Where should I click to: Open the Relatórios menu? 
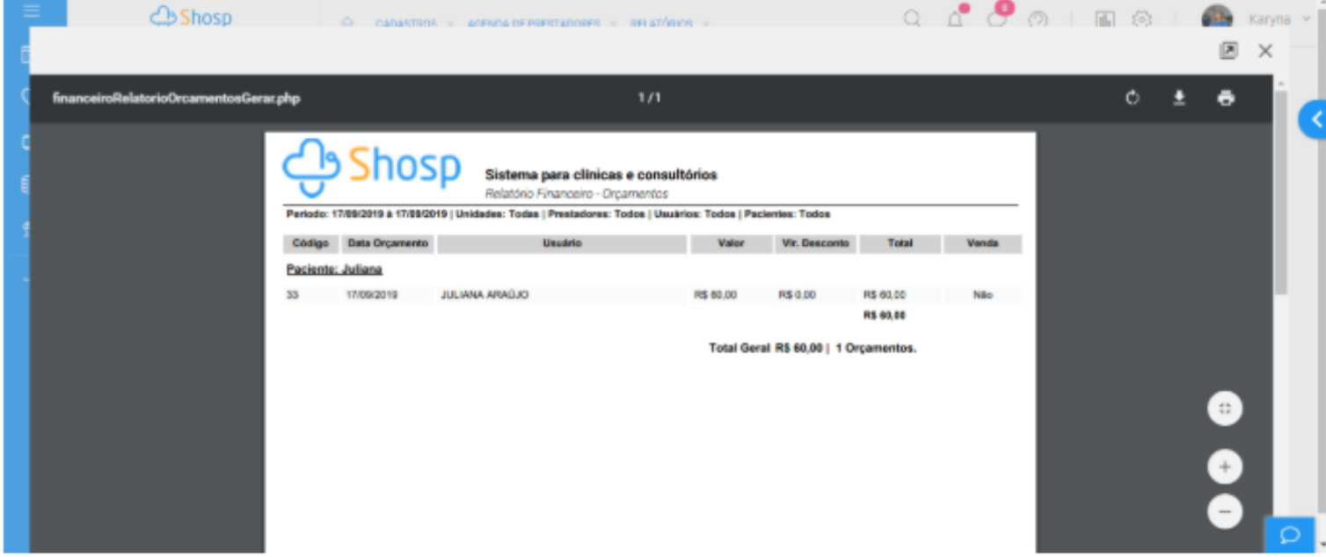(661, 23)
